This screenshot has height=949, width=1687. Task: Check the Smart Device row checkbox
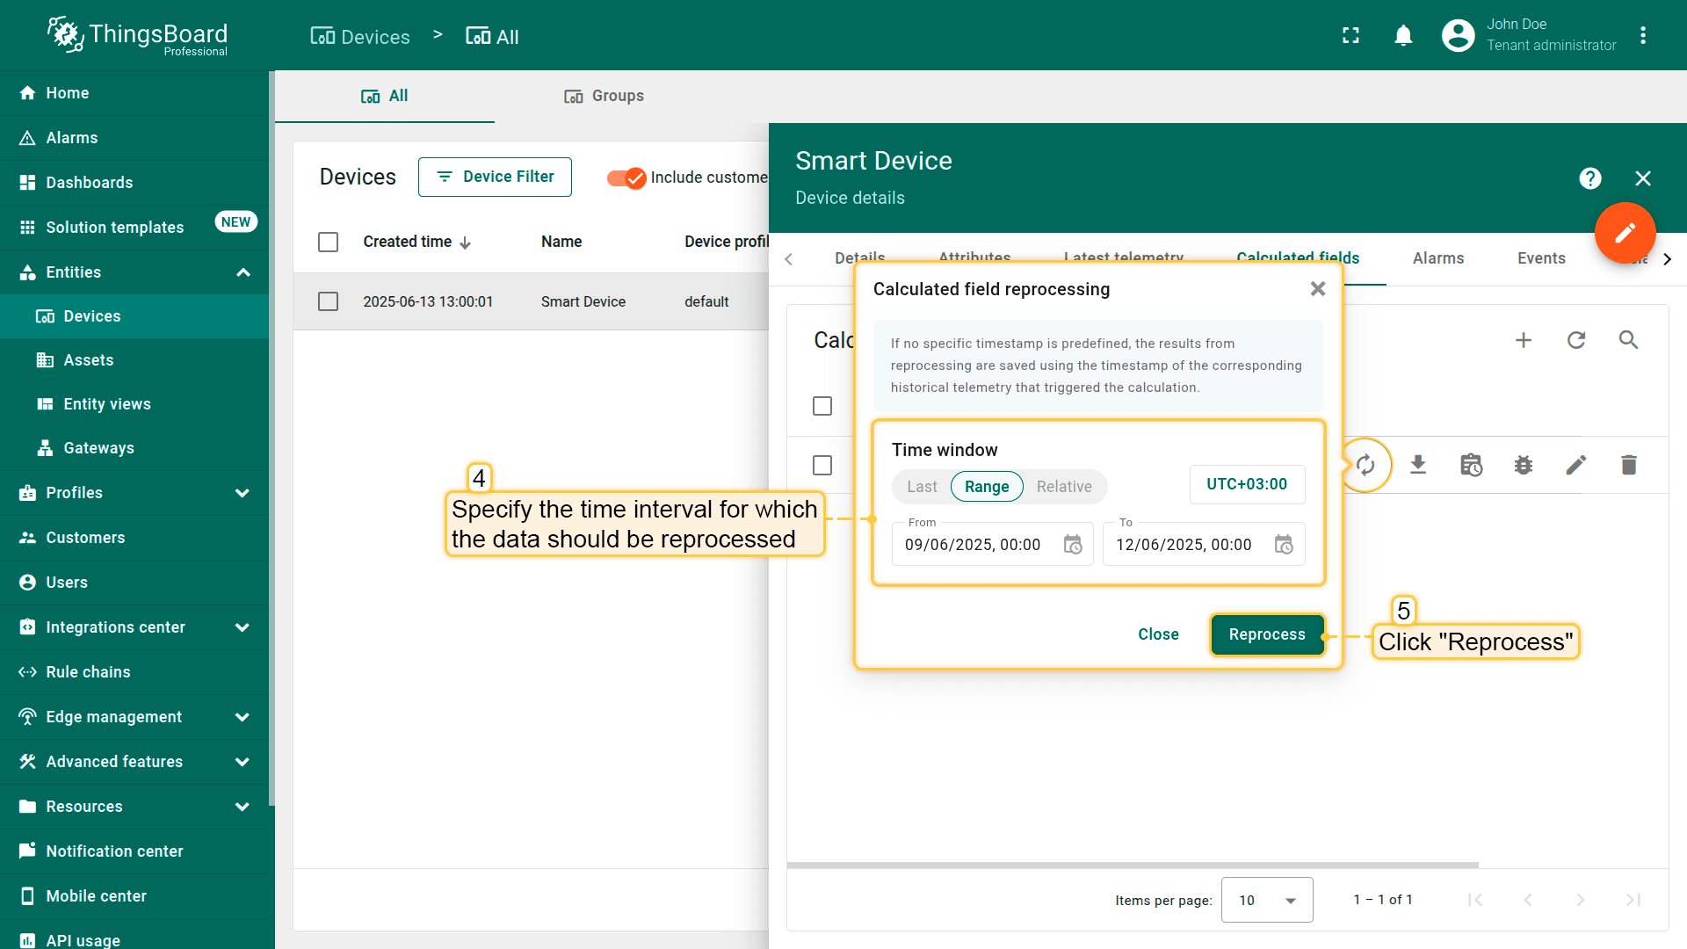tap(328, 301)
